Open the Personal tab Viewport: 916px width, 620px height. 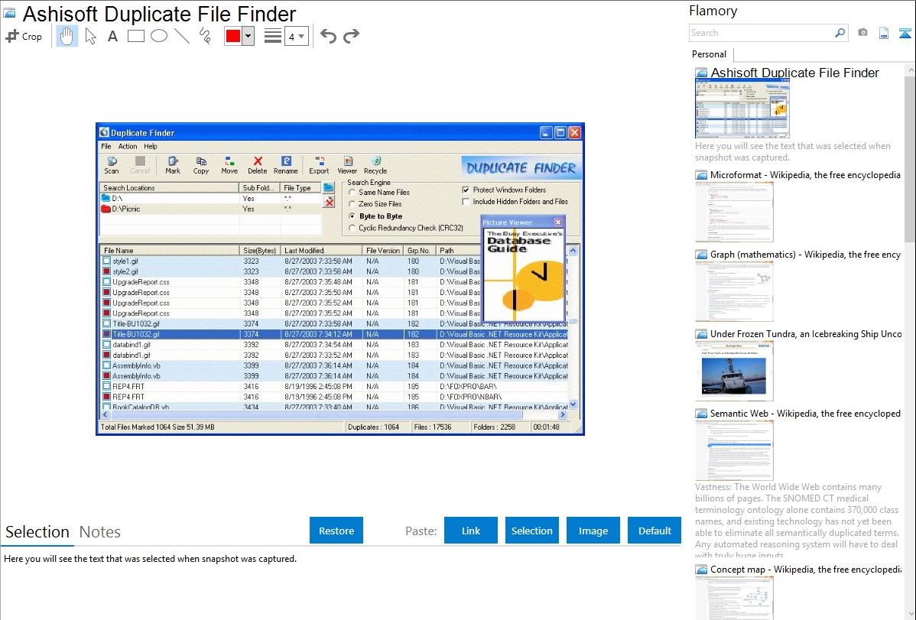click(709, 54)
